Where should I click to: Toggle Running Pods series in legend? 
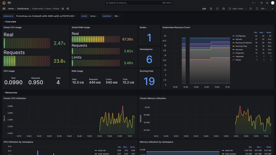[241, 46]
